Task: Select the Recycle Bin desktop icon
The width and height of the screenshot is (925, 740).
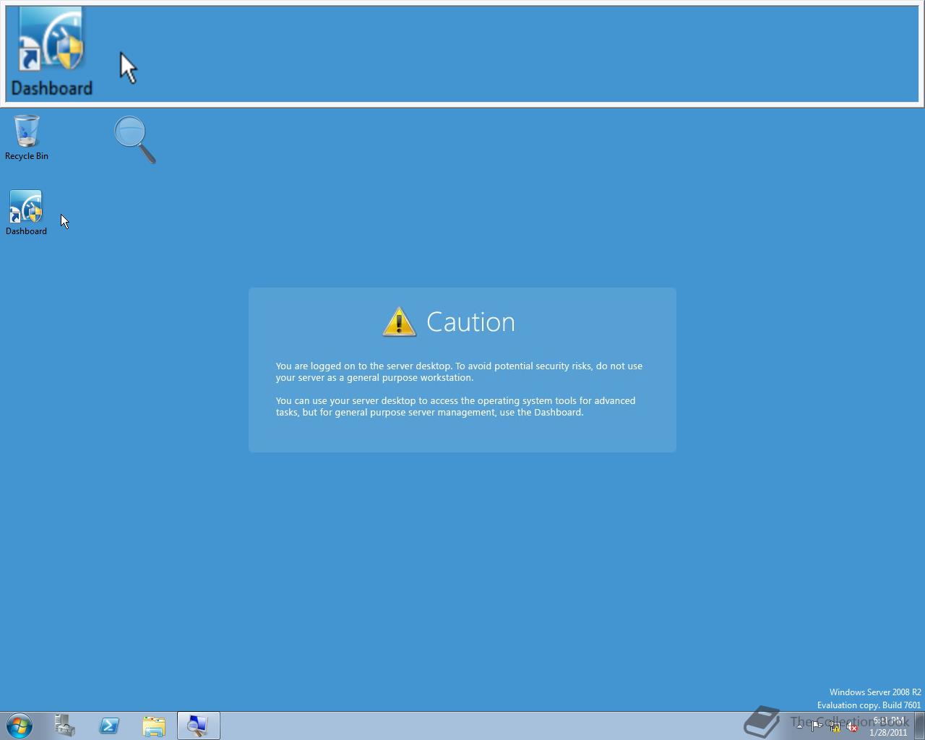Action: coord(27,137)
